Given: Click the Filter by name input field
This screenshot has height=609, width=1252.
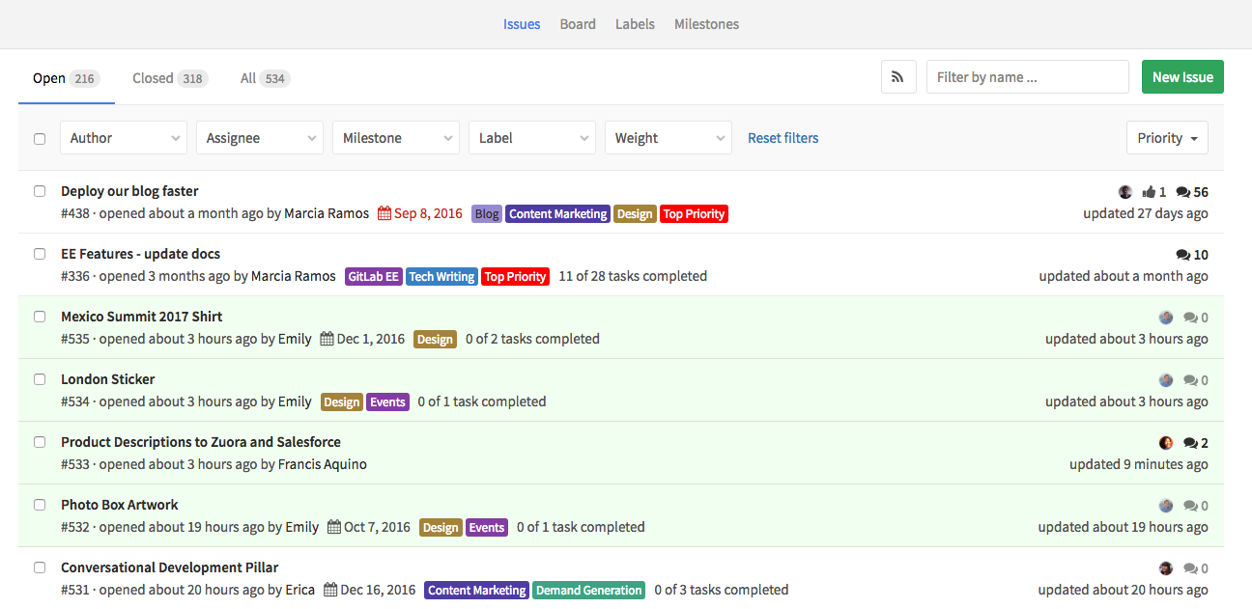Looking at the screenshot, I should click(x=1027, y=76).
